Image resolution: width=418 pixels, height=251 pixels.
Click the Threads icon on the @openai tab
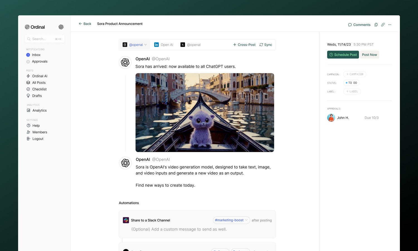(125, 45)
